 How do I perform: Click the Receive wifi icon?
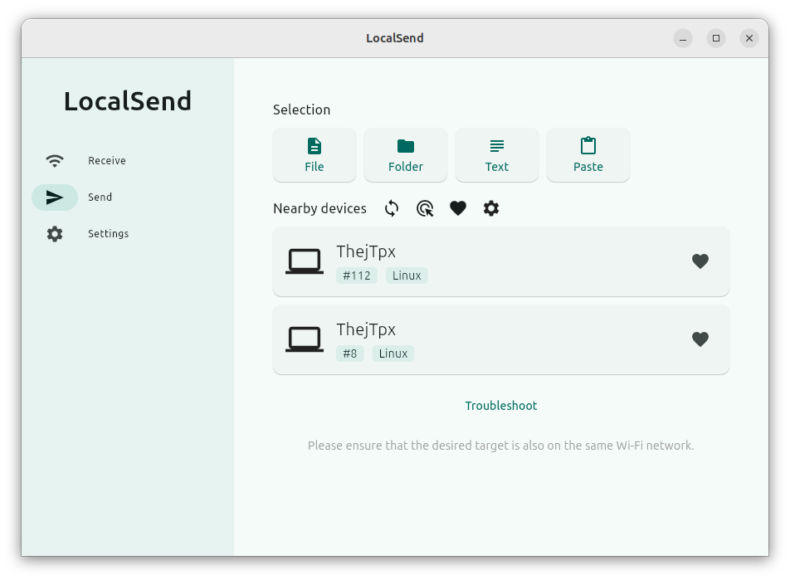point(55,161)
